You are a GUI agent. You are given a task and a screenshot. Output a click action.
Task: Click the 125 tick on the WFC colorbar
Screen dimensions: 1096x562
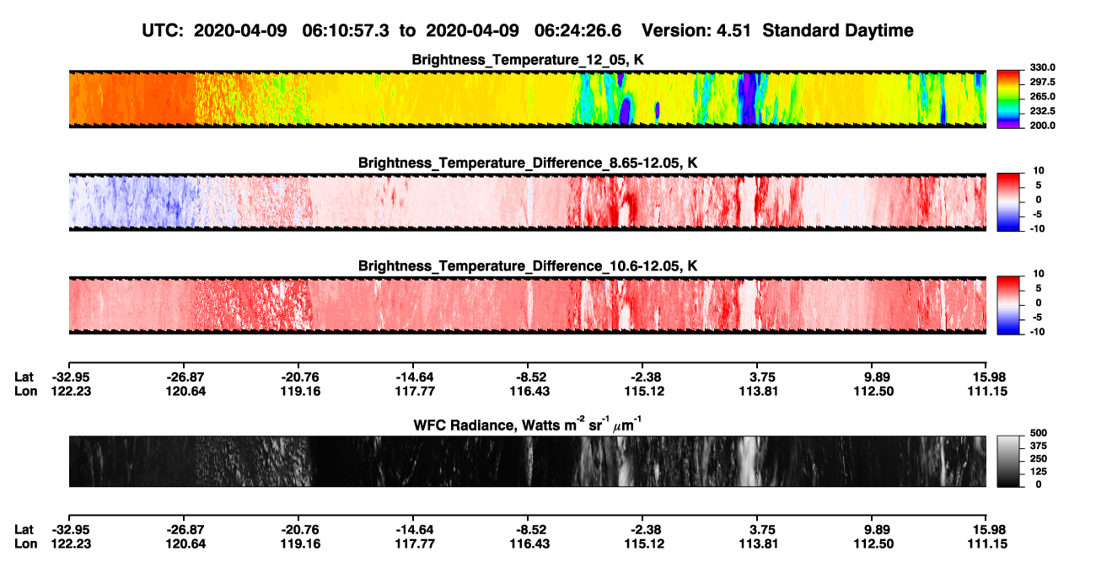click(1040, 471)
